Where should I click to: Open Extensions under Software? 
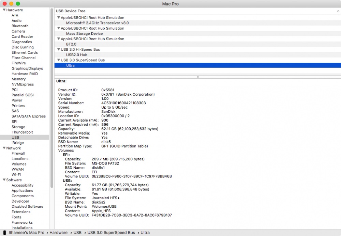point(21,212)
